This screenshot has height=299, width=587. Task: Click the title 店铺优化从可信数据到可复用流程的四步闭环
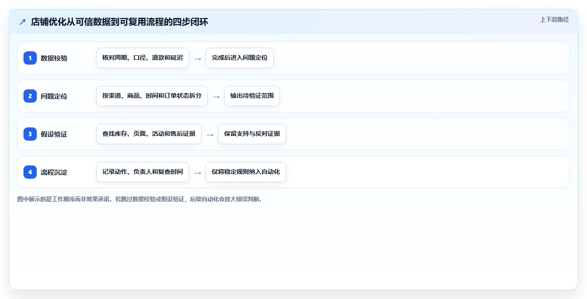[x=120, y=22]
